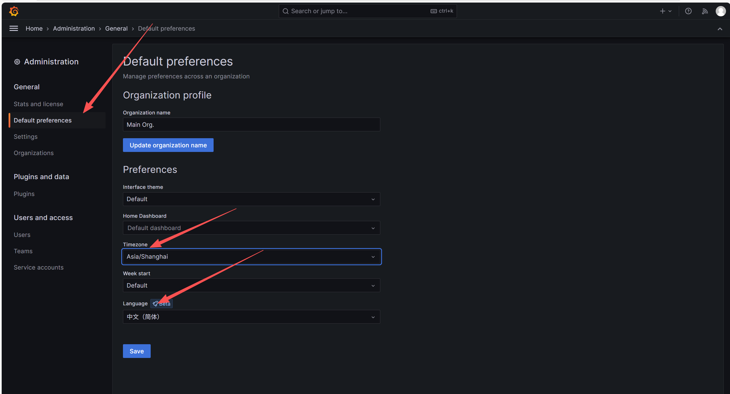
Task: Open the help question mark icon
Action: click(688, 11)
